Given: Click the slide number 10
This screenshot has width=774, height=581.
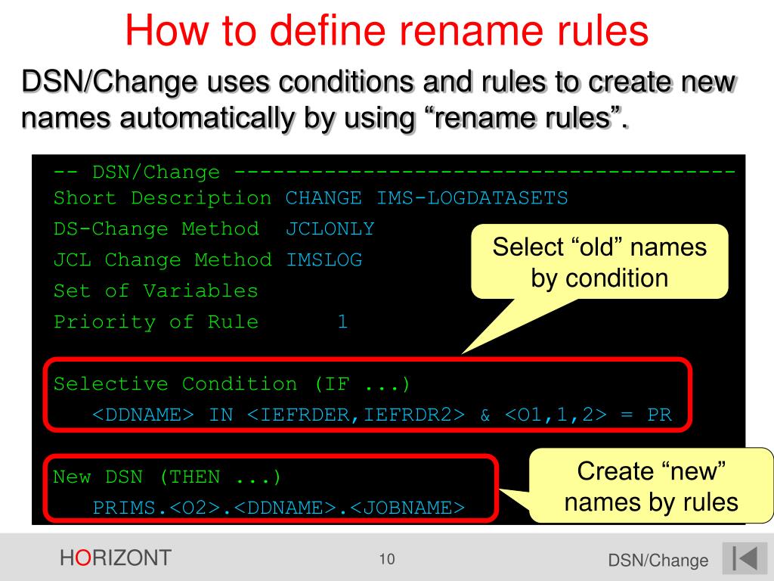Looking at the screenshot, I should click(x=387, y=559).
